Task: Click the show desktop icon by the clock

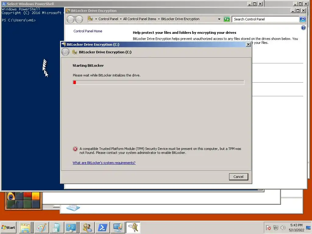Action: click(308, 227)
